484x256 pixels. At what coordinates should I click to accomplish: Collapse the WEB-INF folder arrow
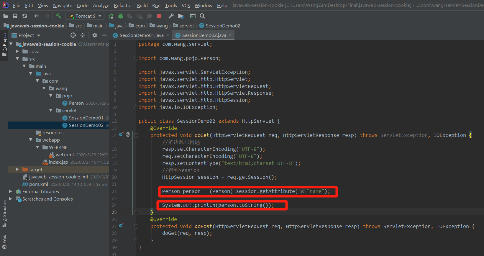(37, 147)
